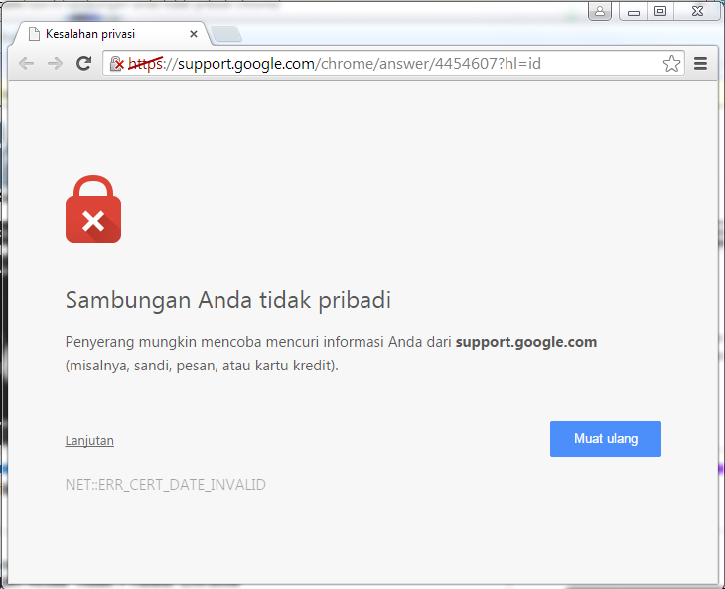This screenshot has height=589, width=725.
Task: Bookmark this page with the star icon
Action: click(671, 64)
